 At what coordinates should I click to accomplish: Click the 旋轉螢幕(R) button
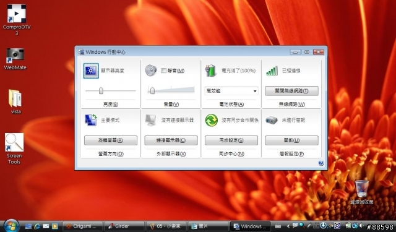pyautogui.click(x=111, y=140)
